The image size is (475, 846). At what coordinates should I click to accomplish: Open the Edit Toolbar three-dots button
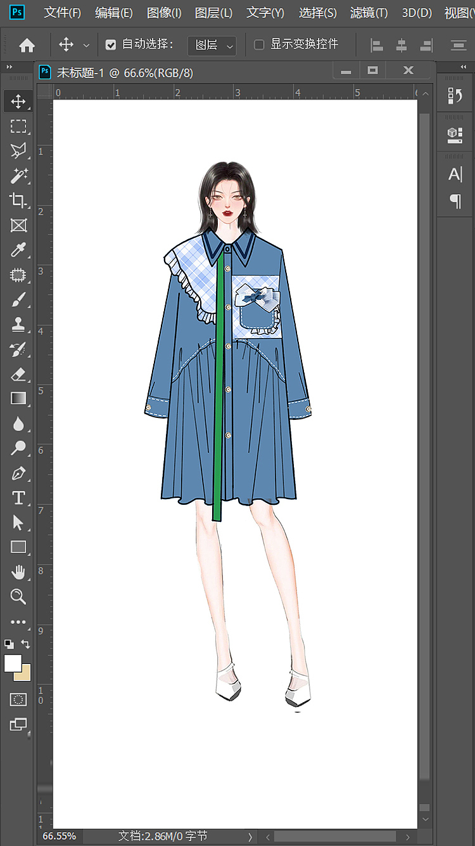click(x=18, y=622)
